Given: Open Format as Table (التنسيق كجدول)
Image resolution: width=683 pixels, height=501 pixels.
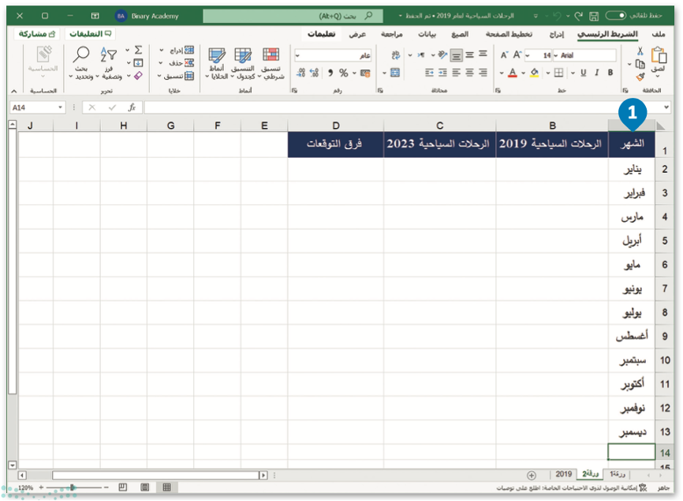Looking at the screenshot, I should (243, 64).
